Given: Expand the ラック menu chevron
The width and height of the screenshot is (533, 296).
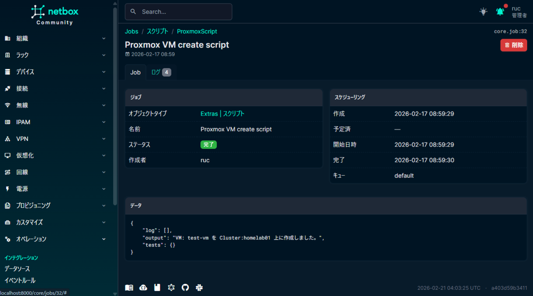Looking at the screenshot, I should pyautogui.click(x=104, y=55).
